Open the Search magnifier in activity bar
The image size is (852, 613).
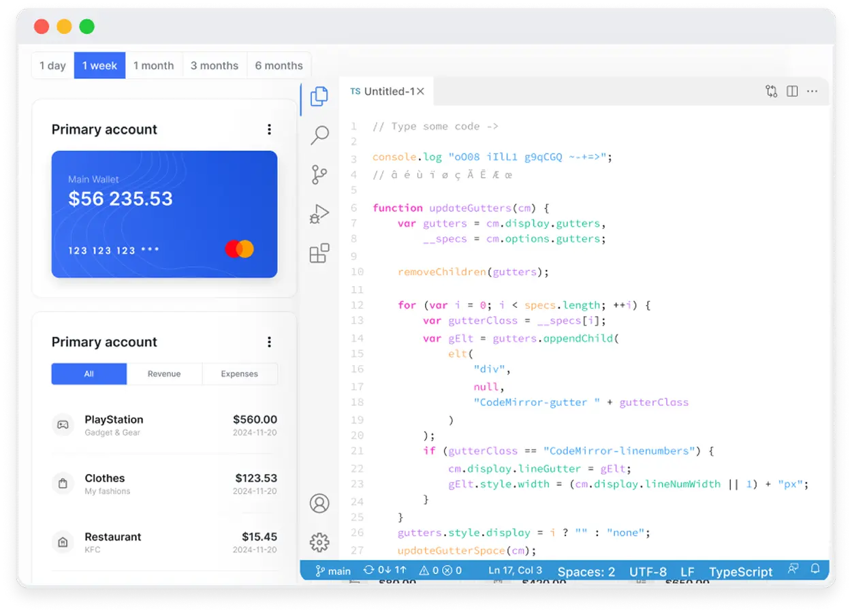coord(319,135)
